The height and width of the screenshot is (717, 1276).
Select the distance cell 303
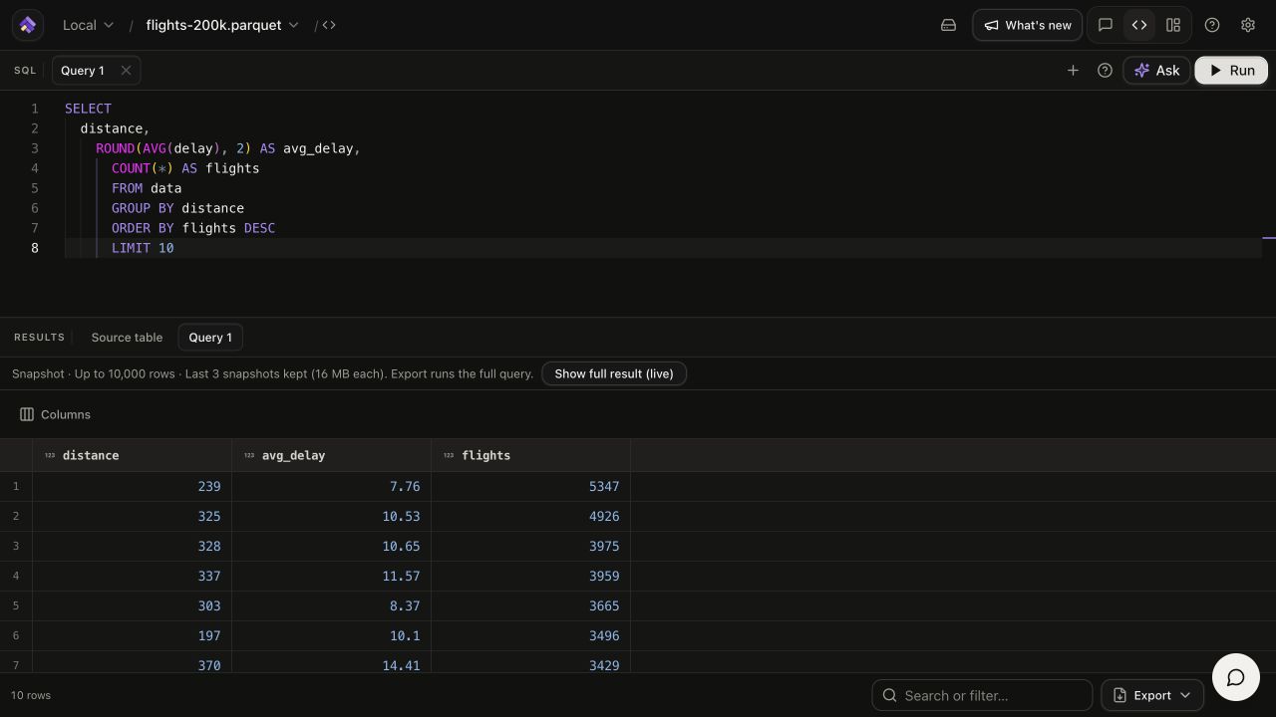[x=133, y=605]
